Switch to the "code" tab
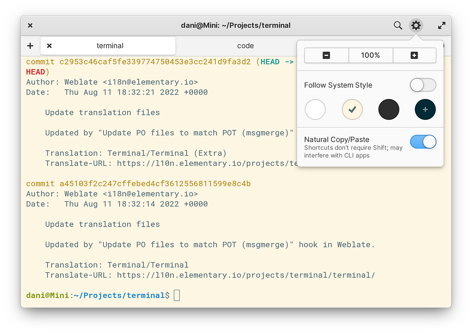 pyautogui.click(x=245, y=46)
